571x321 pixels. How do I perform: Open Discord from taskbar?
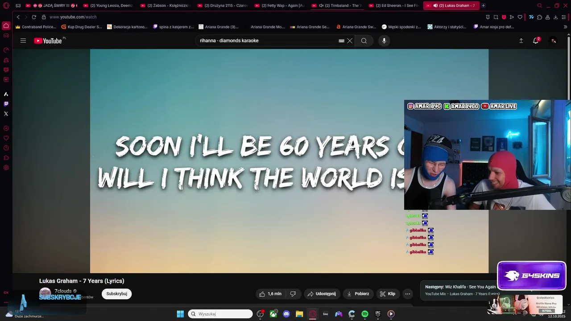[286, 314]
